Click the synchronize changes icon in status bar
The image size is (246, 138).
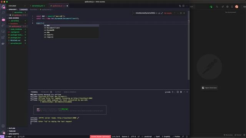(x=15, y=136)
